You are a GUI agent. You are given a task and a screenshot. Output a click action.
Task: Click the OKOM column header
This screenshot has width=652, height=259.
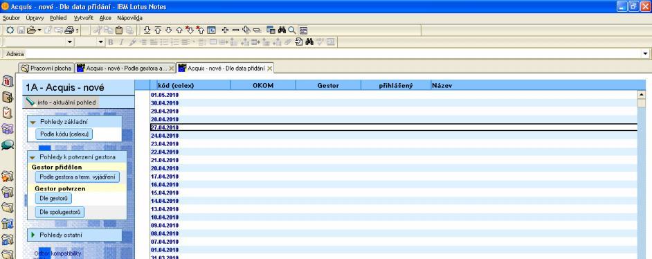click(x=263, y=85)
